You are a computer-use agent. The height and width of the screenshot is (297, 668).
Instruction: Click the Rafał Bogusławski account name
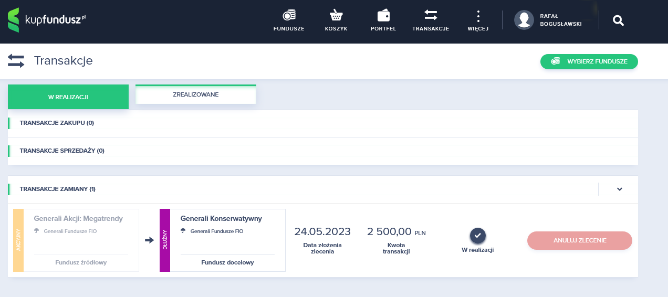[x=560, y=20]
